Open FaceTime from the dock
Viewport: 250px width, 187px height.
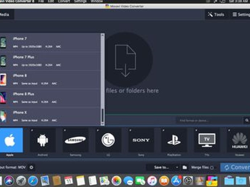coord(140,181)
